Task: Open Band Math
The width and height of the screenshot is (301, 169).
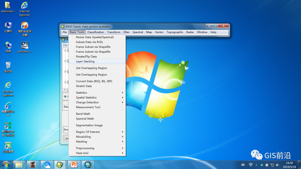Action: click(97, 114)
